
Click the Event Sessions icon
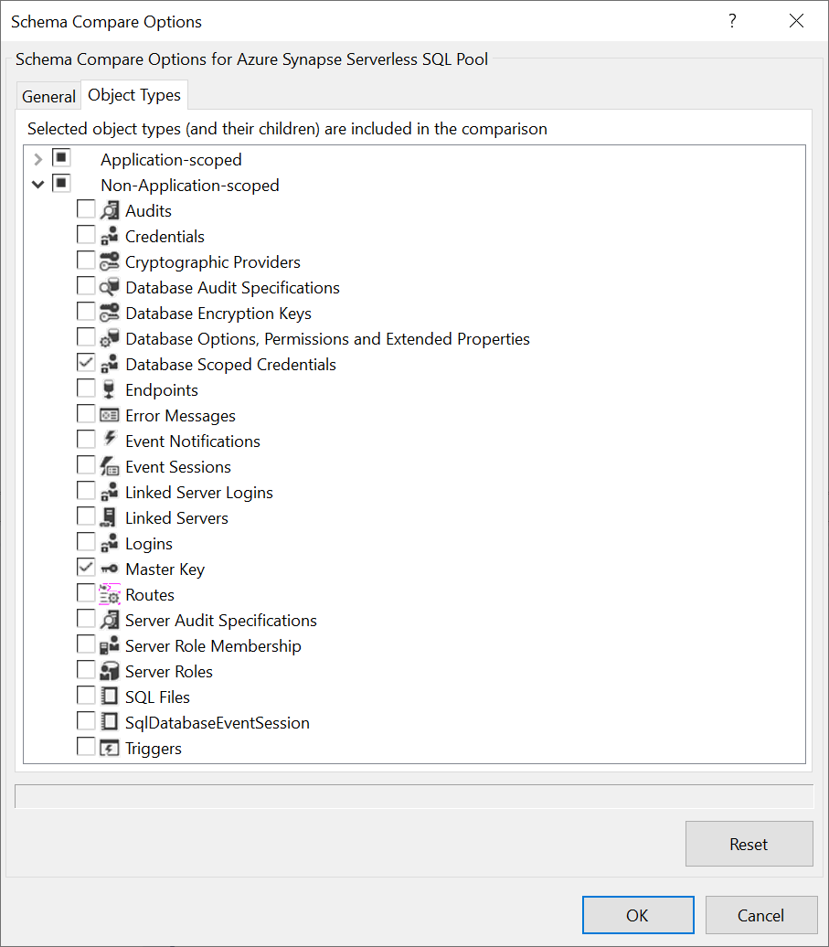click(x=110, y=467)
